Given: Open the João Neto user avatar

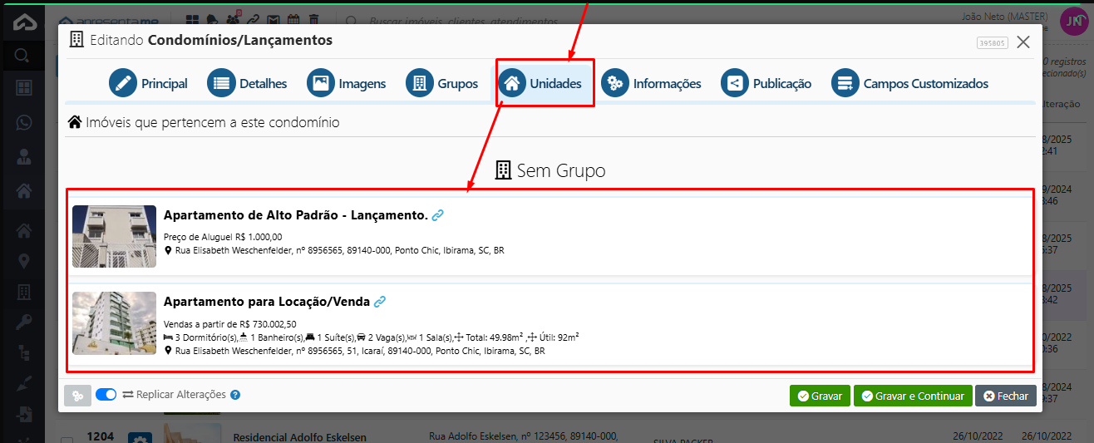Looking at the screenshot, I should pos(1072,22).
